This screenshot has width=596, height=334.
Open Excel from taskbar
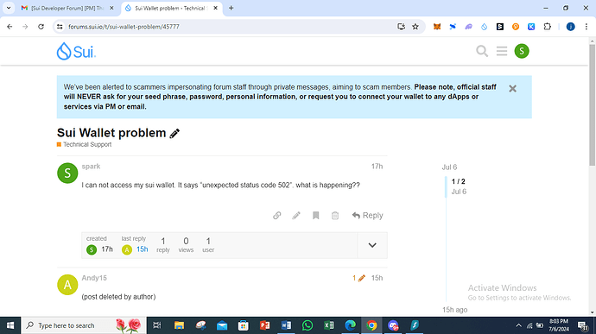click(x=329, y=325)
